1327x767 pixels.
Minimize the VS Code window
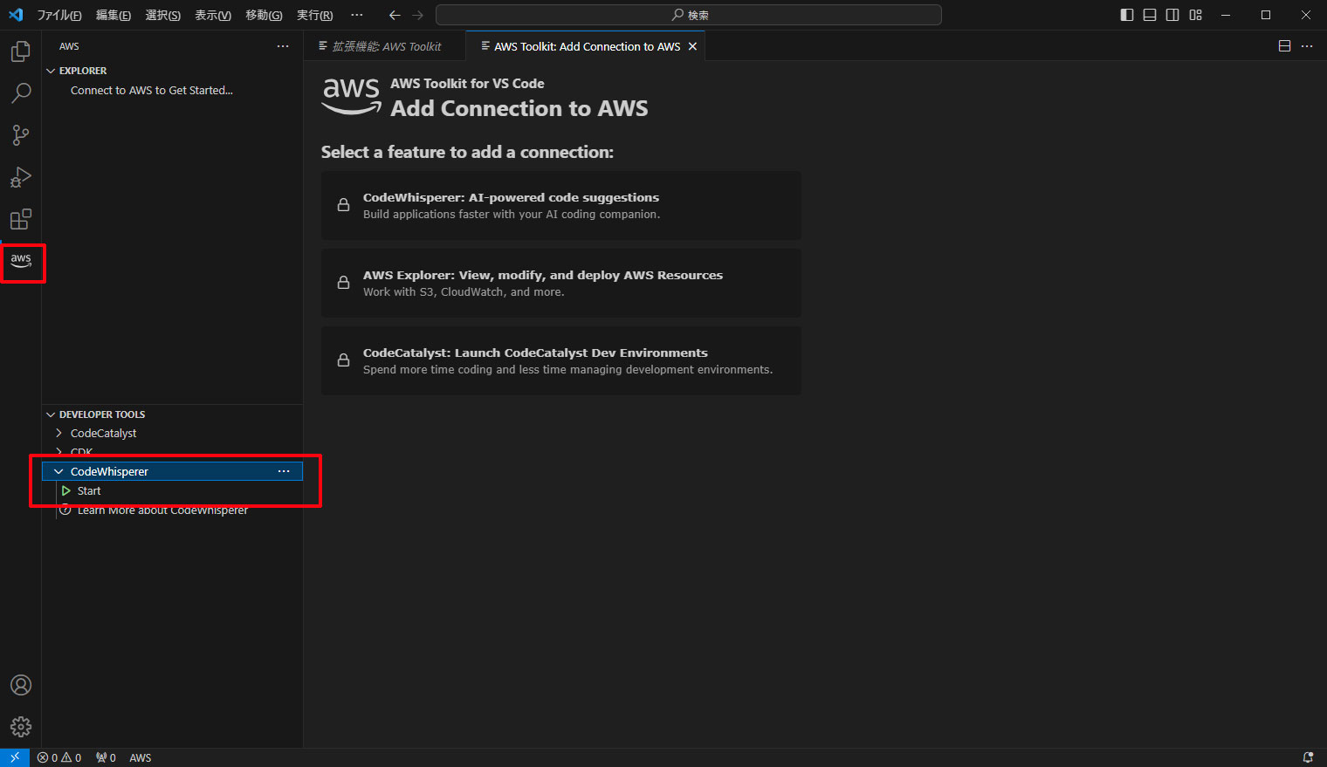[x=1226, y=15]
